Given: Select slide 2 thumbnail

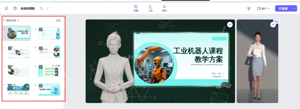Looking at the screenshot, I should [x=49, y=33].
